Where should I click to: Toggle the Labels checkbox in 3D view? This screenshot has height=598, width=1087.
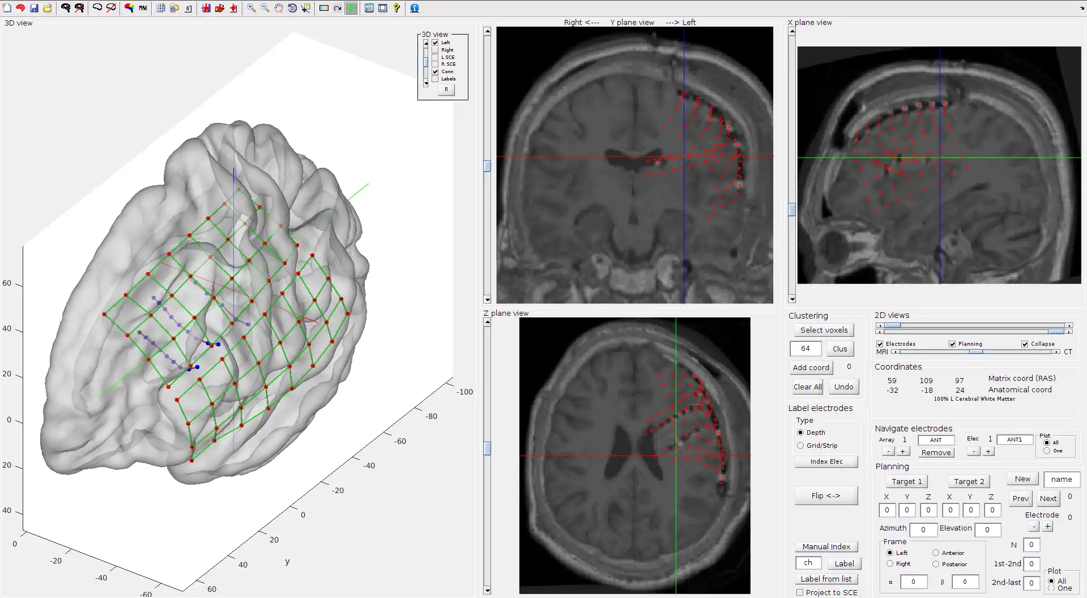point(435,79)
